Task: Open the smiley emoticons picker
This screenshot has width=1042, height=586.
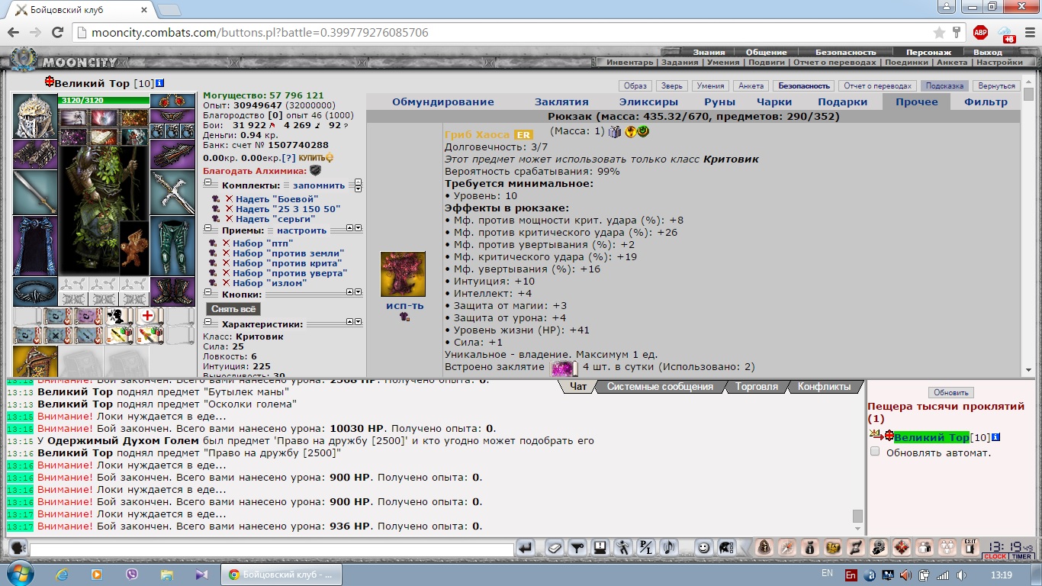Action: (x=703, y=547)
